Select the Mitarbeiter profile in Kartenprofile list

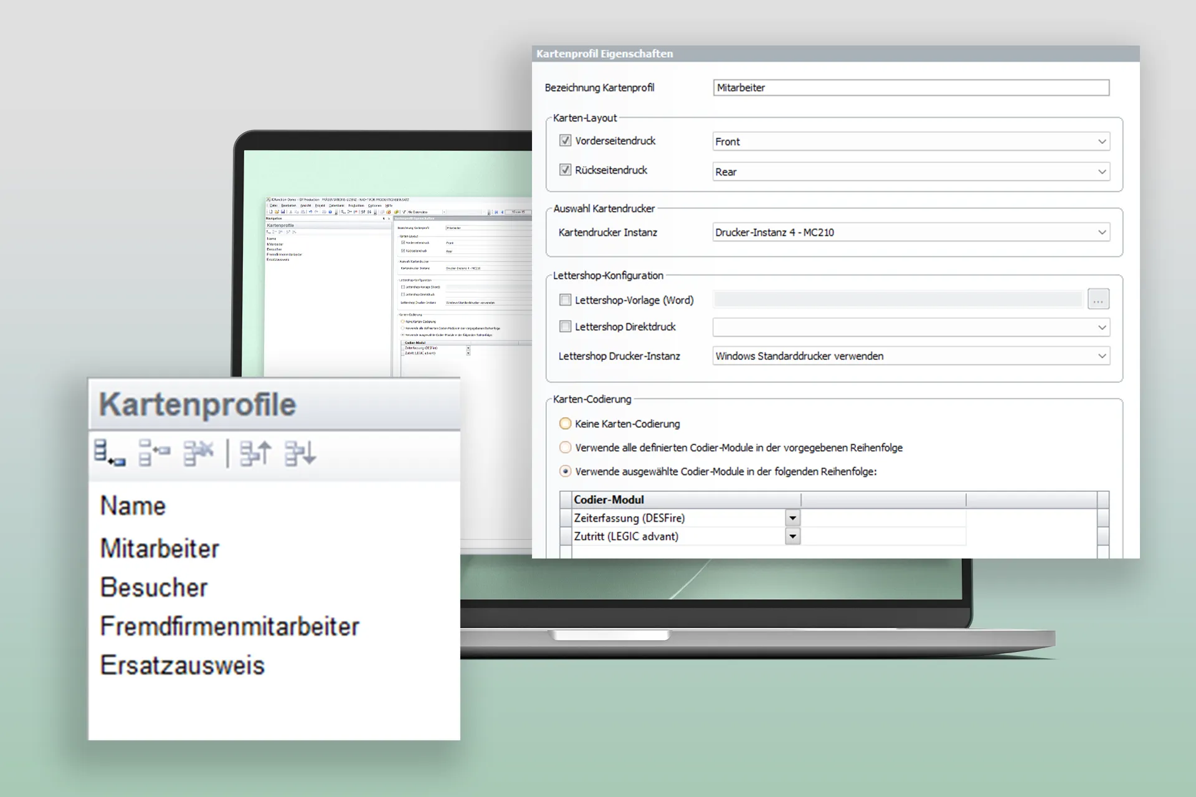pos(160,549)
